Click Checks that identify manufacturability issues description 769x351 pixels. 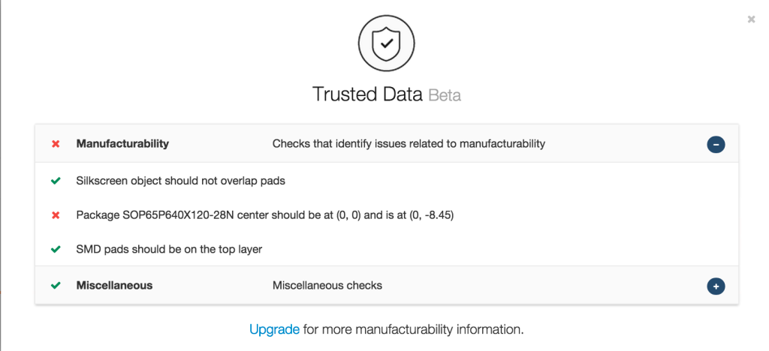point(409,144)
